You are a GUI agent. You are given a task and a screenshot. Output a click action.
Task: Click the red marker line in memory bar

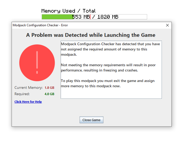(x=90, y=17)
